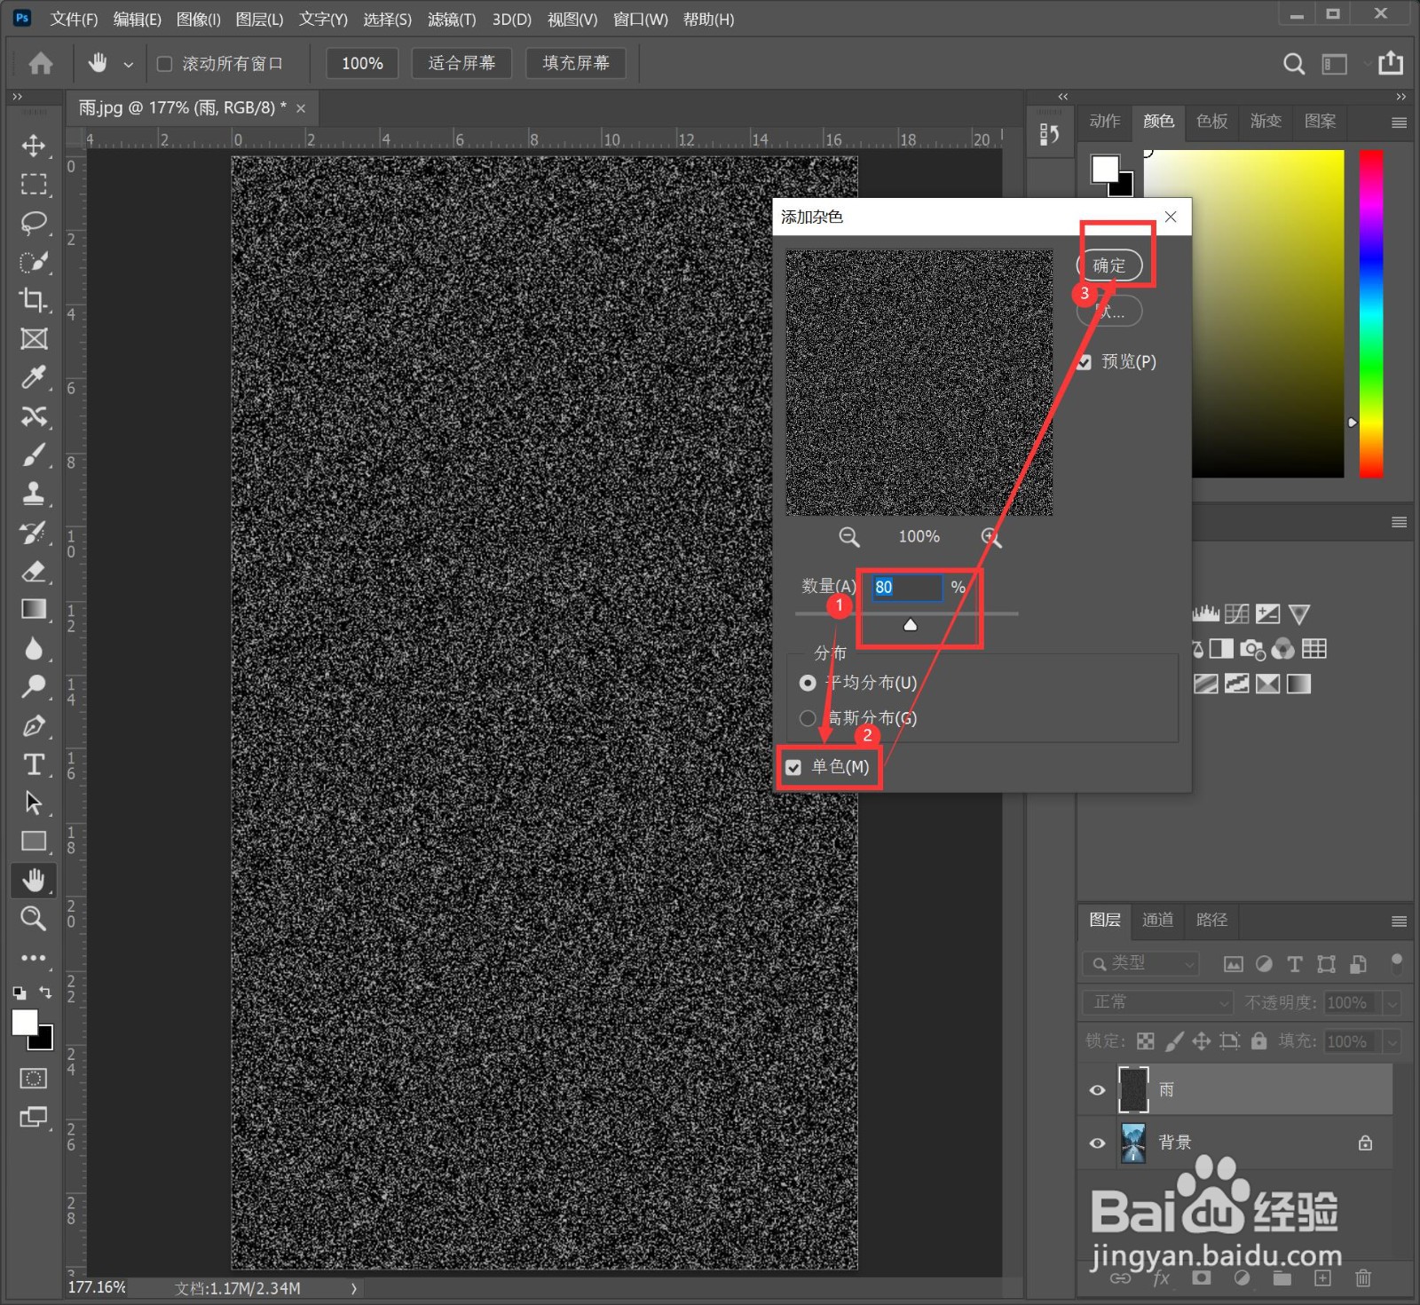The width and height of the screenshot is (1420, 1305).
Task: Select the Clone Stamp tool
Action: (x=34, y=494)
